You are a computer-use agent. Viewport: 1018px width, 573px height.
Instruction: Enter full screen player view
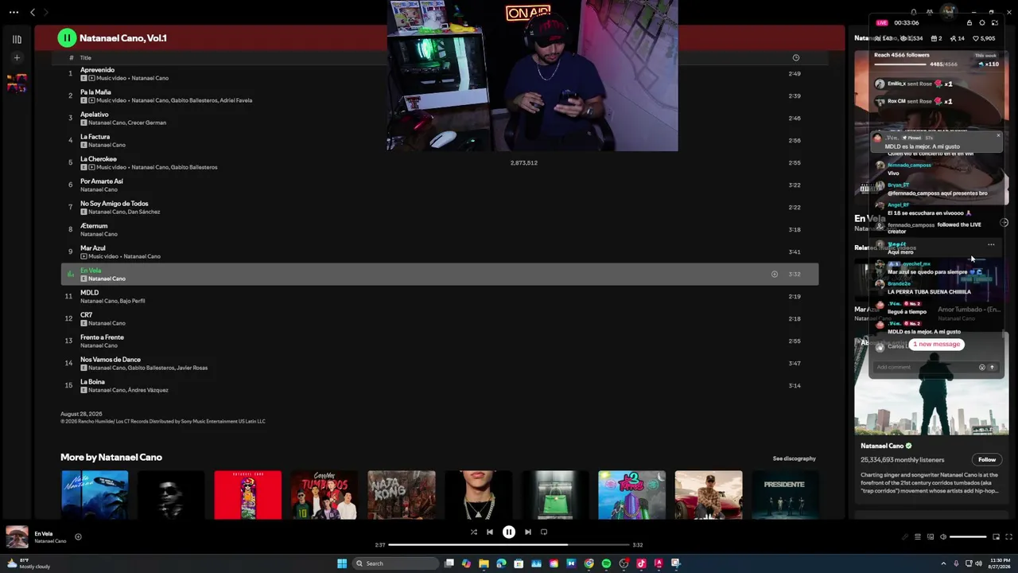pos(1008,537)
